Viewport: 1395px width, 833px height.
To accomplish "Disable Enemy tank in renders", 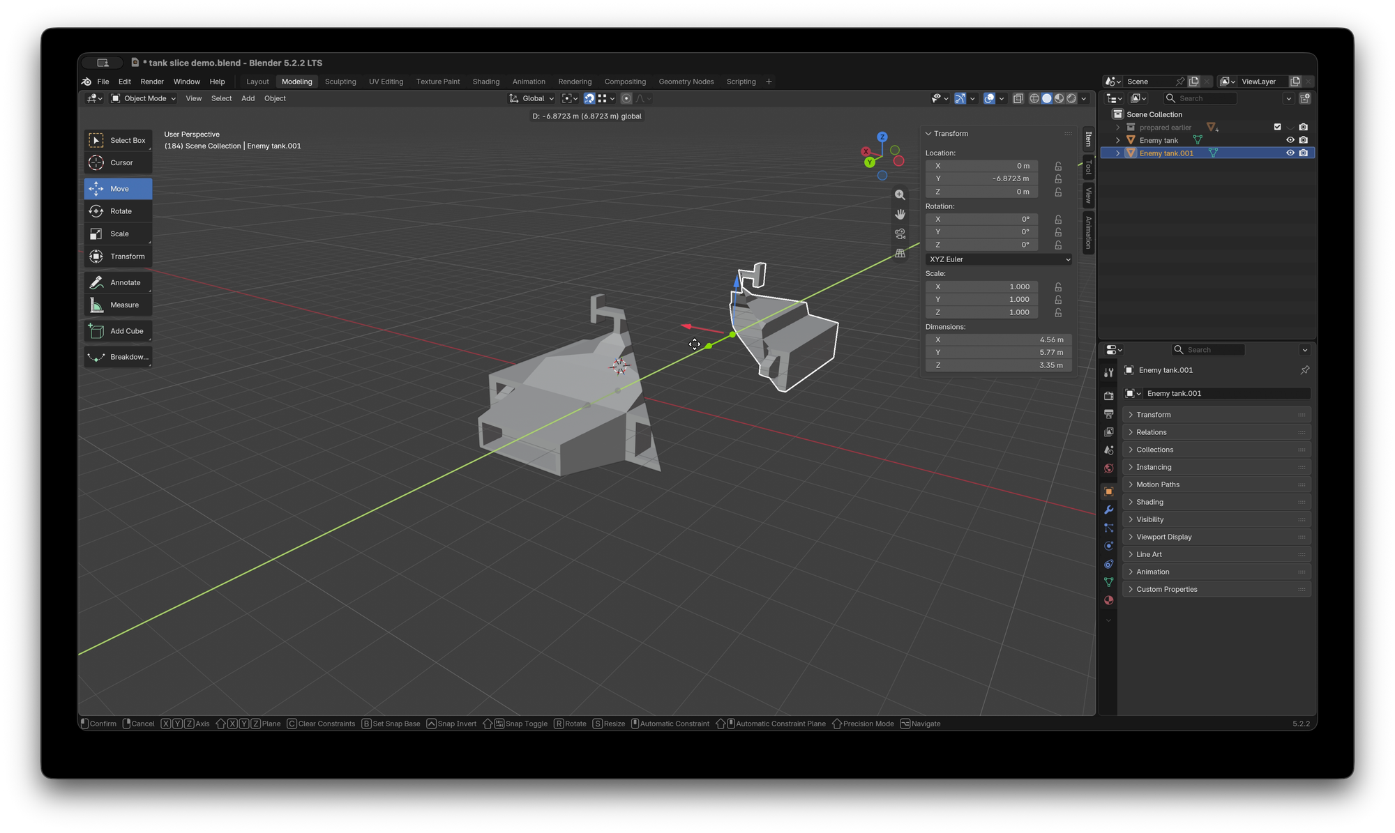I will (x=1303, y=140).
